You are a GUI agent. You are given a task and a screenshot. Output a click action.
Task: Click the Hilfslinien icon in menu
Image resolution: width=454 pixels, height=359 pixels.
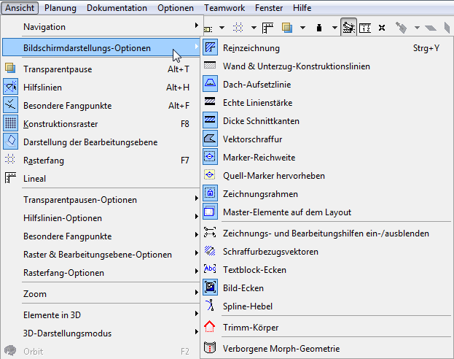click(x=10, y=87)
